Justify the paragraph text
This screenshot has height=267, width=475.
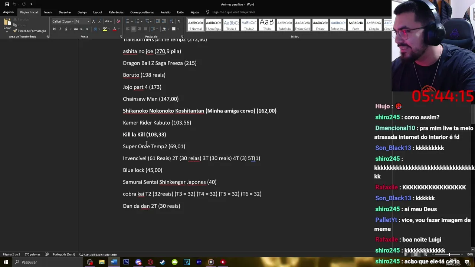pos(145,29)
